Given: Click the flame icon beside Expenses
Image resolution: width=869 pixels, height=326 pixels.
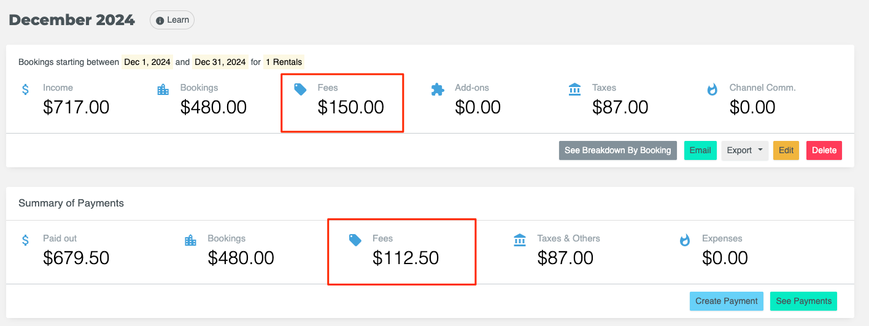Looking at the screenshot, I should click(685, 240).
